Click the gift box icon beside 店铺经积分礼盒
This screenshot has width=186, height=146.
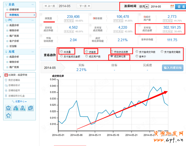(6, 96)
